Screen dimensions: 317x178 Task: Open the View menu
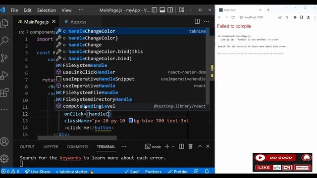[66, 10]
